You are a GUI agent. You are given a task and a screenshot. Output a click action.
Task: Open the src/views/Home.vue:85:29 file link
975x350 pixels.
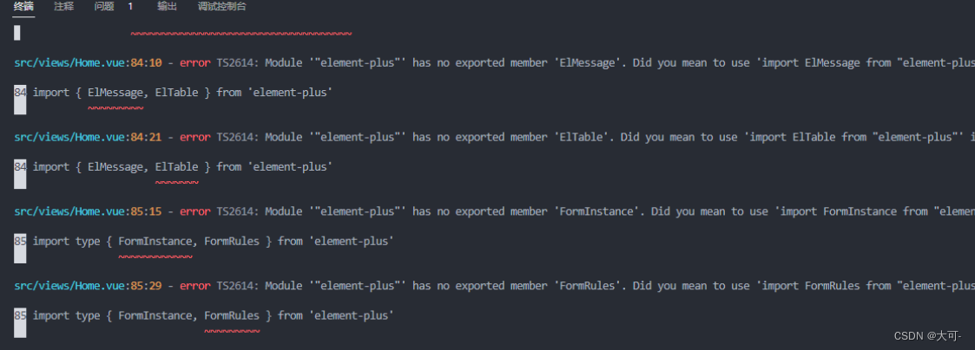[x=88, y=286]
